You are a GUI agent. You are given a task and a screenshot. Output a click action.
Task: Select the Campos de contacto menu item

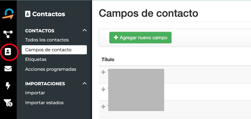(x=48, y=50)
